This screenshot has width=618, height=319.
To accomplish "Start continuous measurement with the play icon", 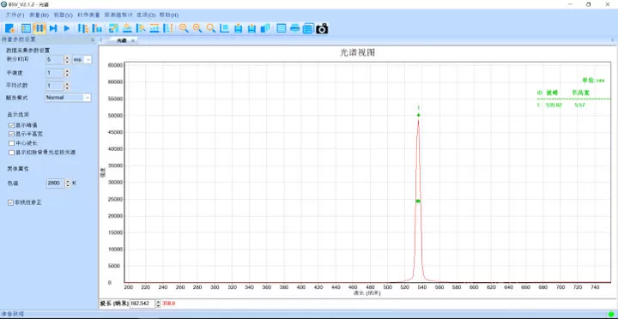I will [x=67, y=28].
